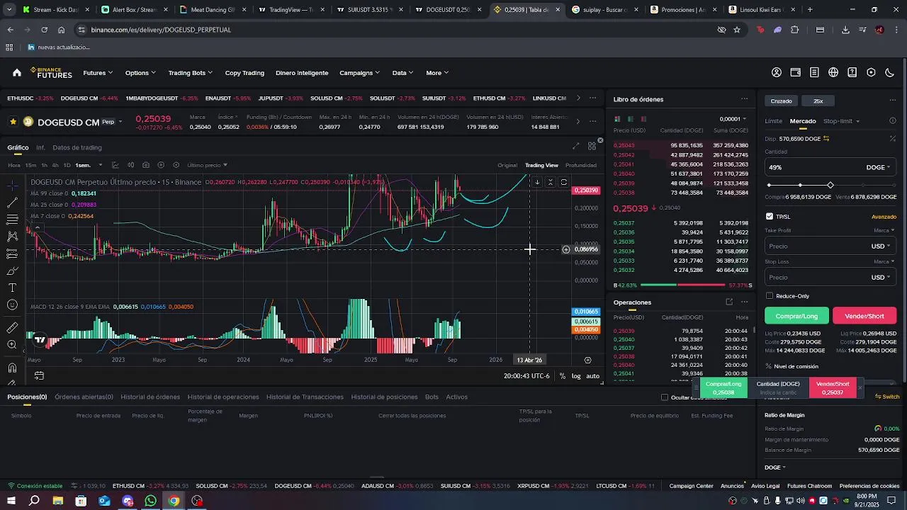
Task: Expand chart to fullscreen
Action: [x=575, y=147]
